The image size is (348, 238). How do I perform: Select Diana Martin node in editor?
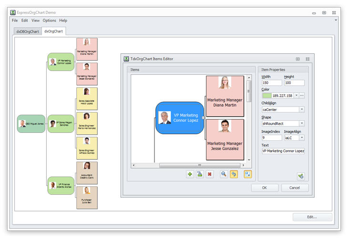[x=225, y=96]
